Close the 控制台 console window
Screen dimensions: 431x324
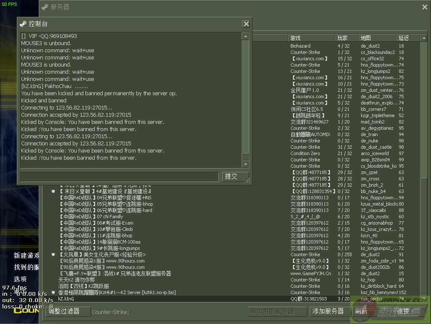246,24
